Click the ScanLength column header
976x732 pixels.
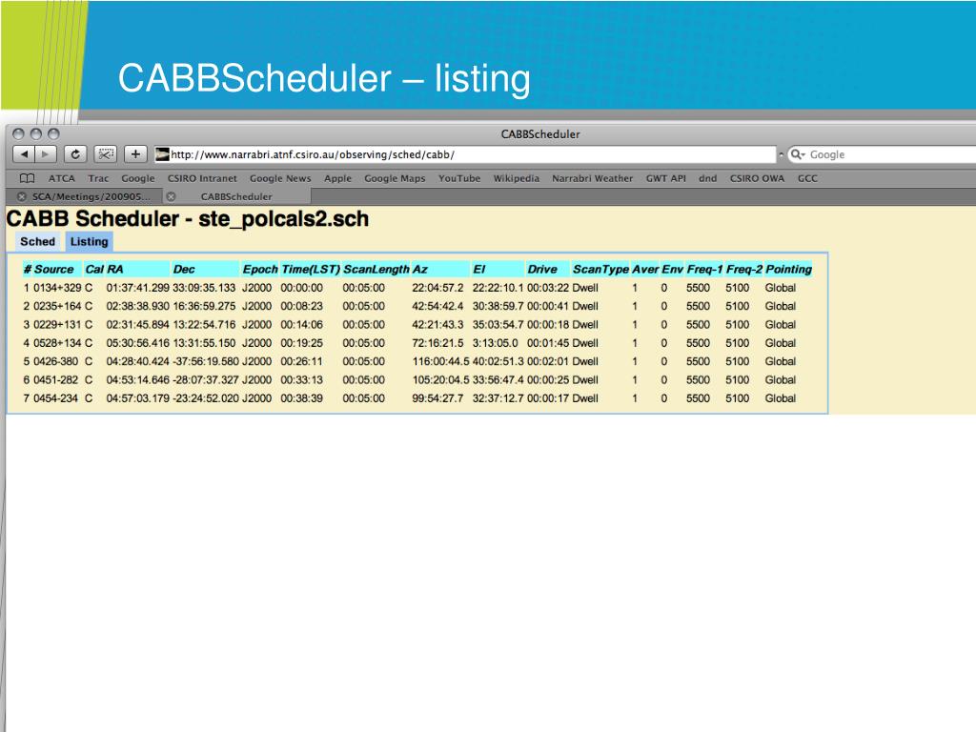tap(376, 269)
